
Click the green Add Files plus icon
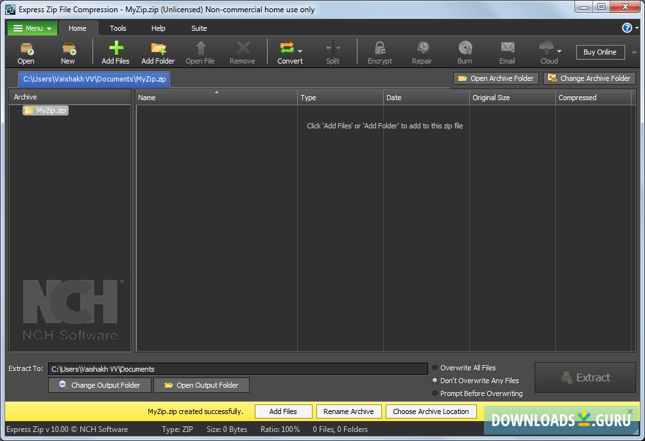[116, 48]
